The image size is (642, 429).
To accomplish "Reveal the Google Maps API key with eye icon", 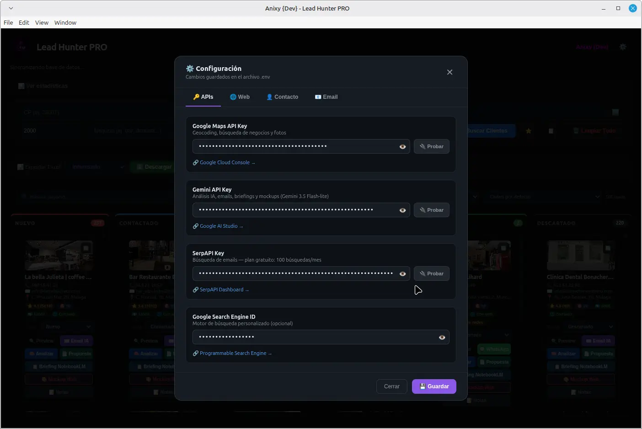I will tap(402, 147).
